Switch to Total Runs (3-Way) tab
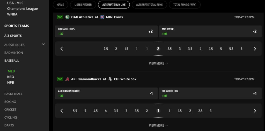Screen dimensions: 265x131 pos(185,5)
